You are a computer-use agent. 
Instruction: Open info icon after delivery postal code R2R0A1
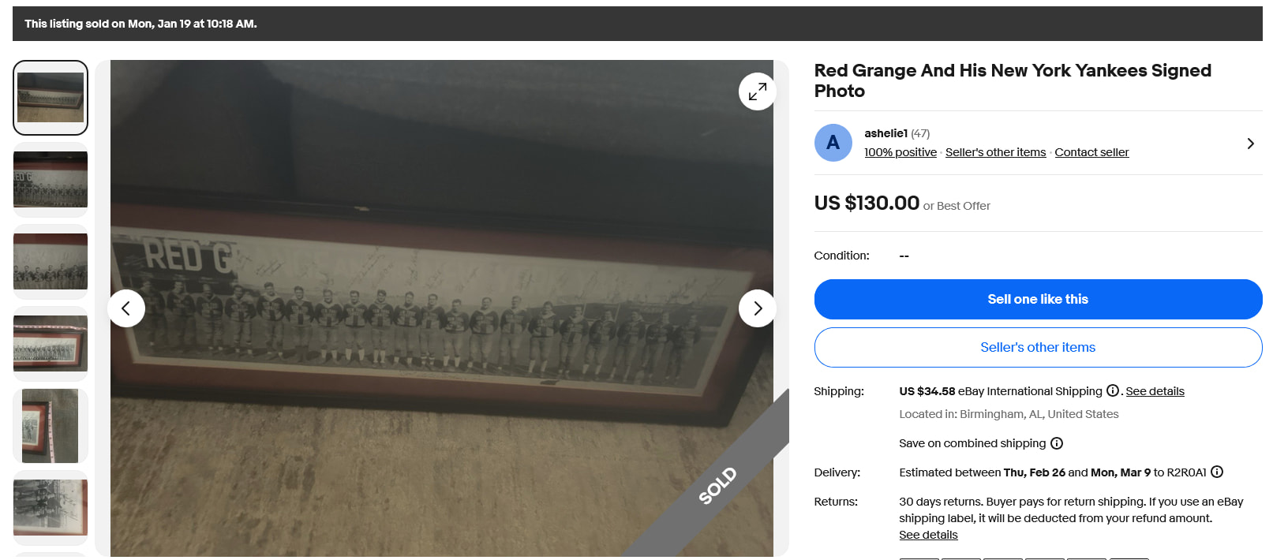tap(1217, 472)
